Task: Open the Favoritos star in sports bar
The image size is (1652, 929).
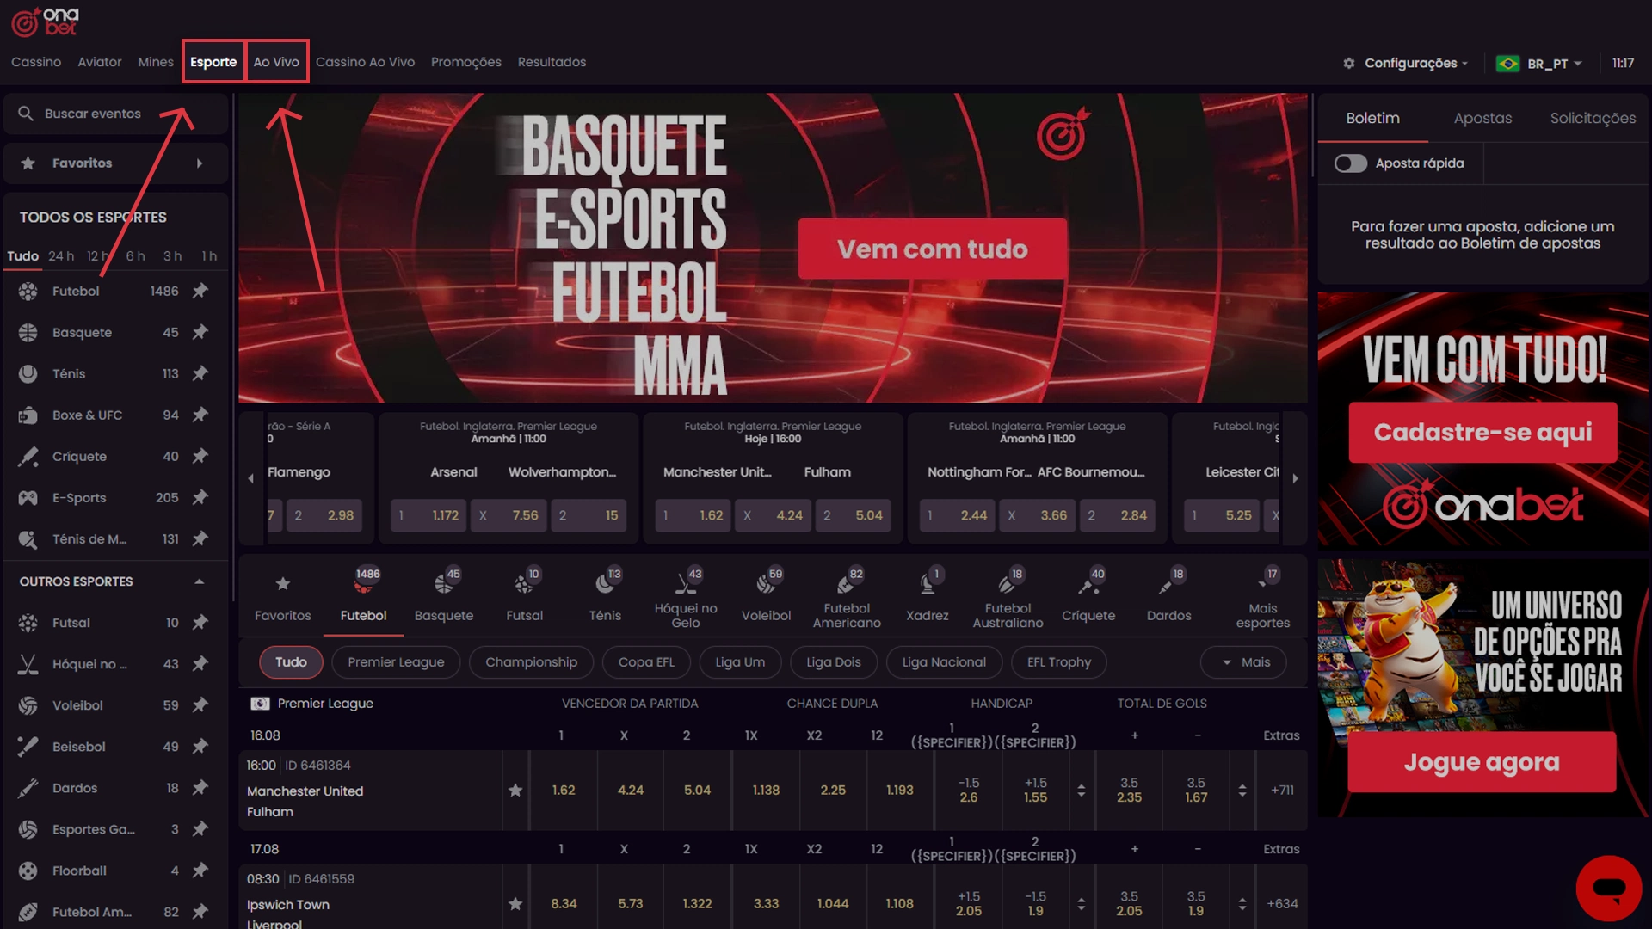Action: coord(282,584)
